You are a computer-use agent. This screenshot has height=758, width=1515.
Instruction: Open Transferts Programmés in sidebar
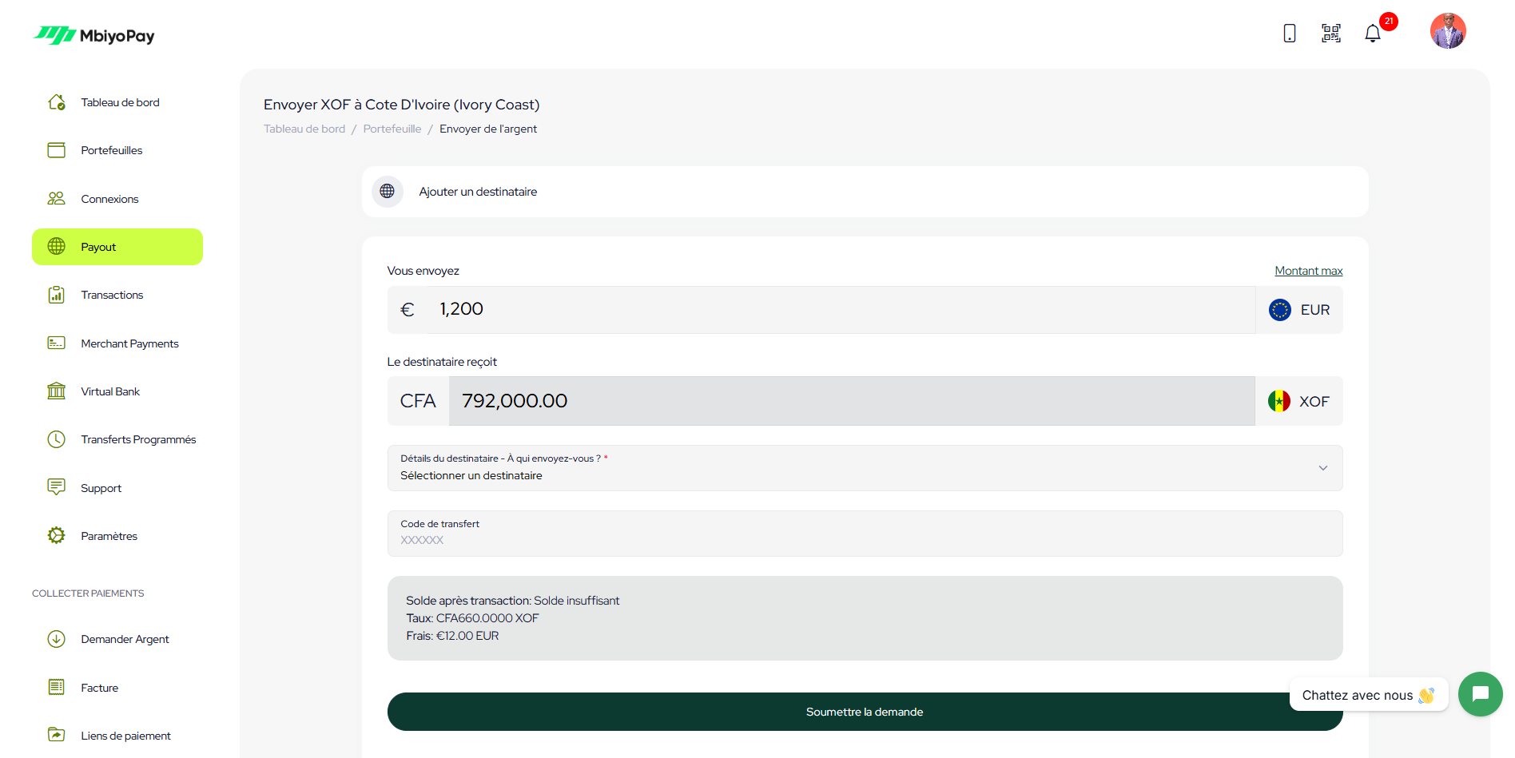(x=138, y=439)
